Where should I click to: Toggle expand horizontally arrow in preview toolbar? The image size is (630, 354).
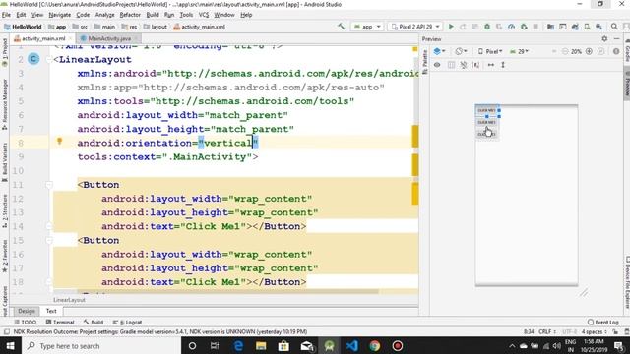point(491,65)
